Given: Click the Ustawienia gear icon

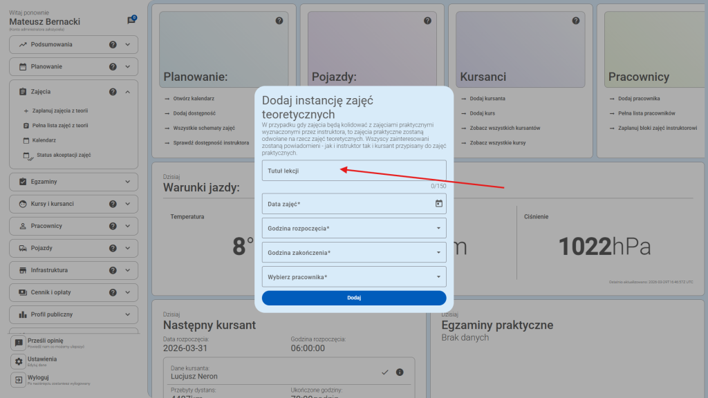Looking at the screenshot, I should click(x=19, y=362).
